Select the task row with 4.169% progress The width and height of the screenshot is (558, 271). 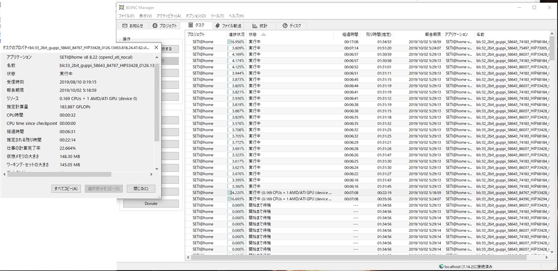click(368, 54)
